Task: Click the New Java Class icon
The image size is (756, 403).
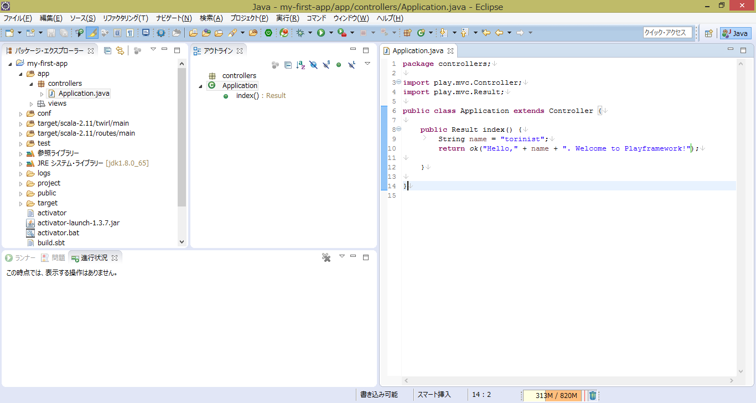Action: pyautogui.click(x=421, y=33)
